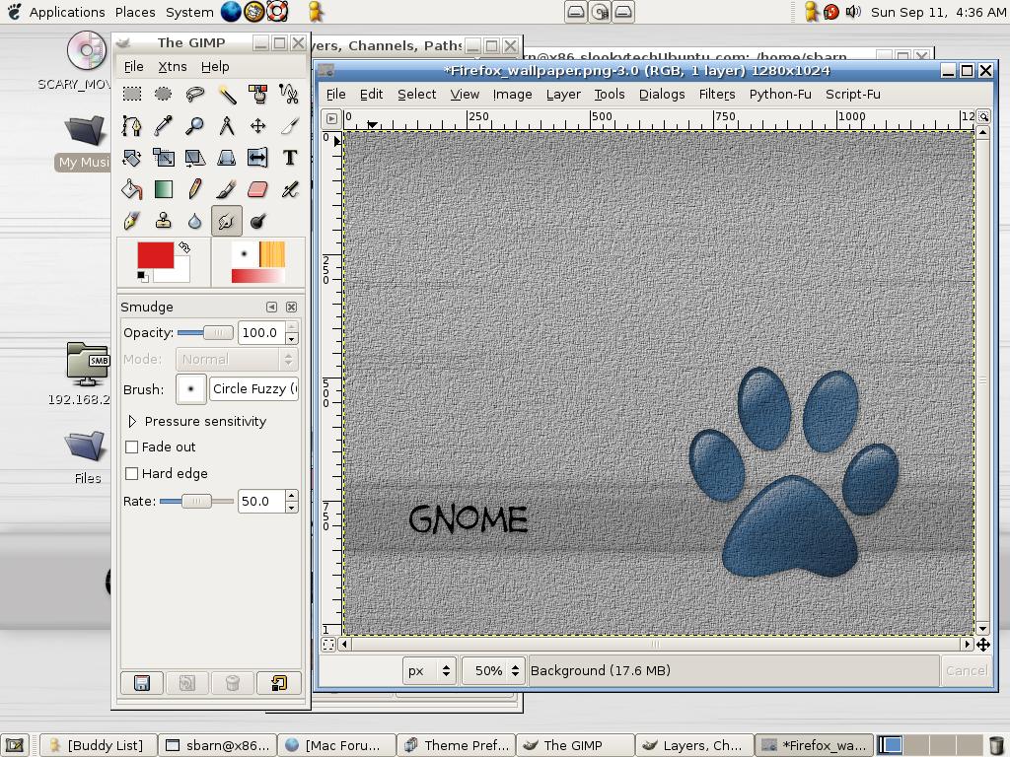Select the Scale tool
Viewport: 1010px width, 757px height.
(x=164, y=157)
